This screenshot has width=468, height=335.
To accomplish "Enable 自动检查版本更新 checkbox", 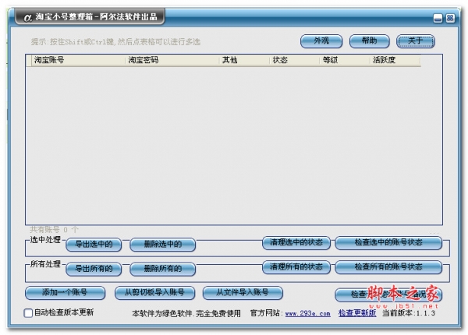I will coord(28,313).
